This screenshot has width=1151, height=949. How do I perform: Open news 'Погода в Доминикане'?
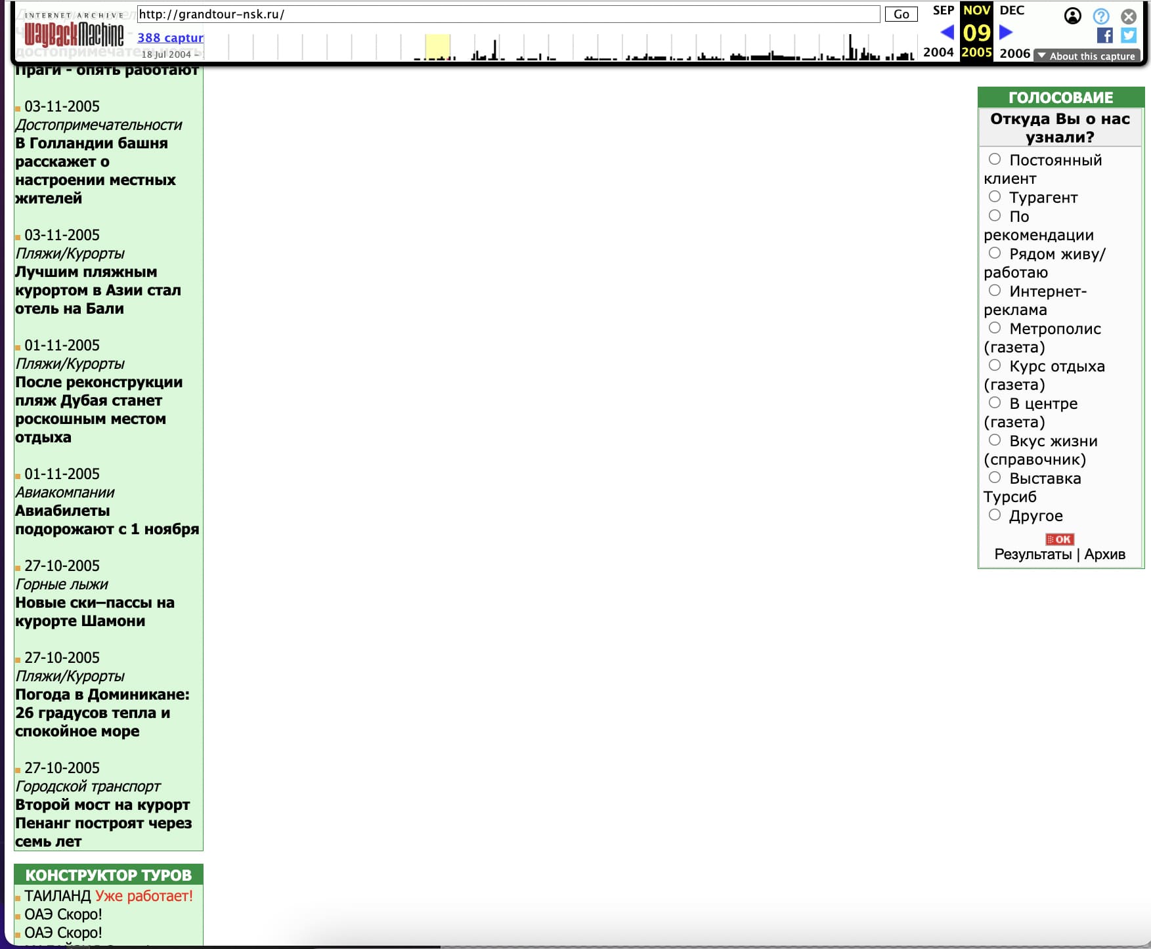coord(102,713)
